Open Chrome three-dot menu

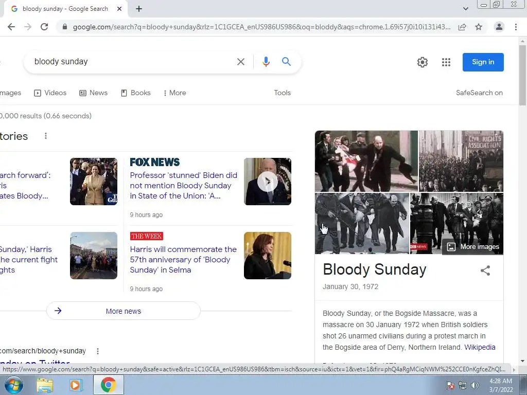516,27
